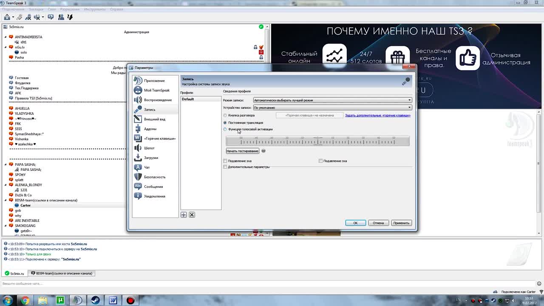
Task: Click the Применить button
Action: coord(401,223)
